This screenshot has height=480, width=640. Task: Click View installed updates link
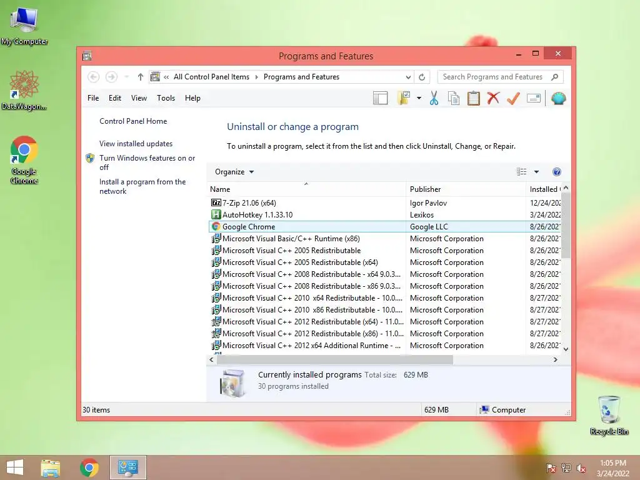pos(136,144)
